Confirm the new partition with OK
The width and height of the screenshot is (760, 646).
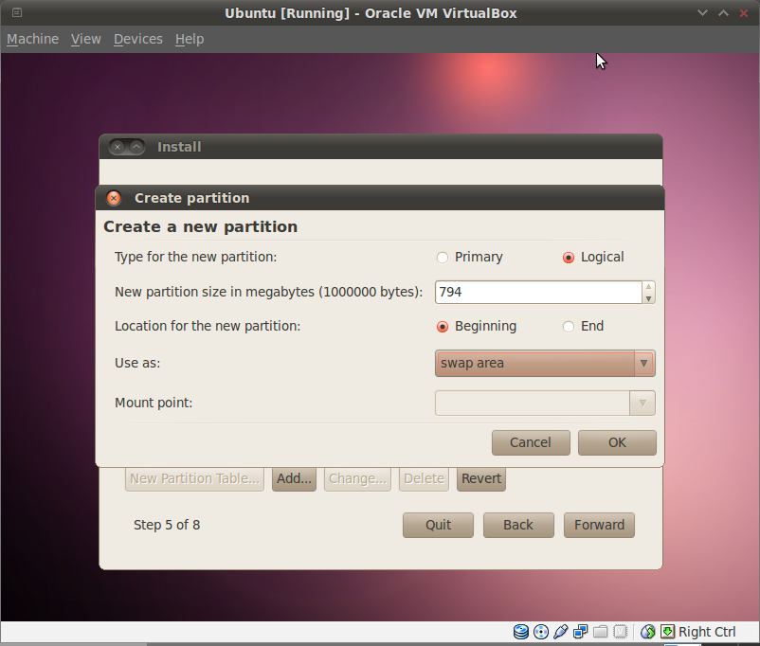click(617, 442)
